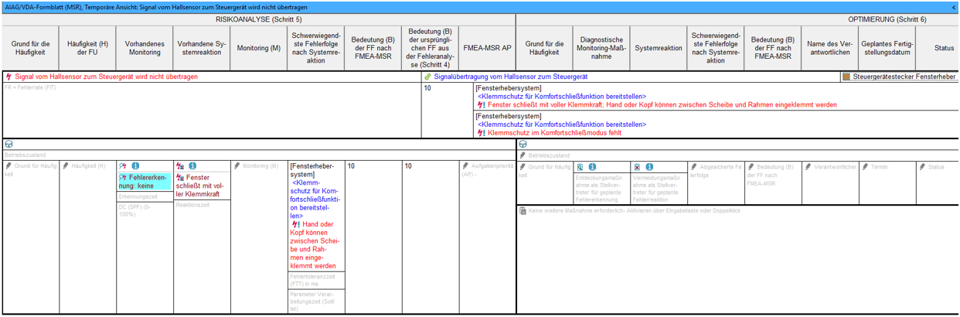The image size is (960, 317).
Task: Collapse the form panel with the title bar arrow
Action: (x=954, y=7)
